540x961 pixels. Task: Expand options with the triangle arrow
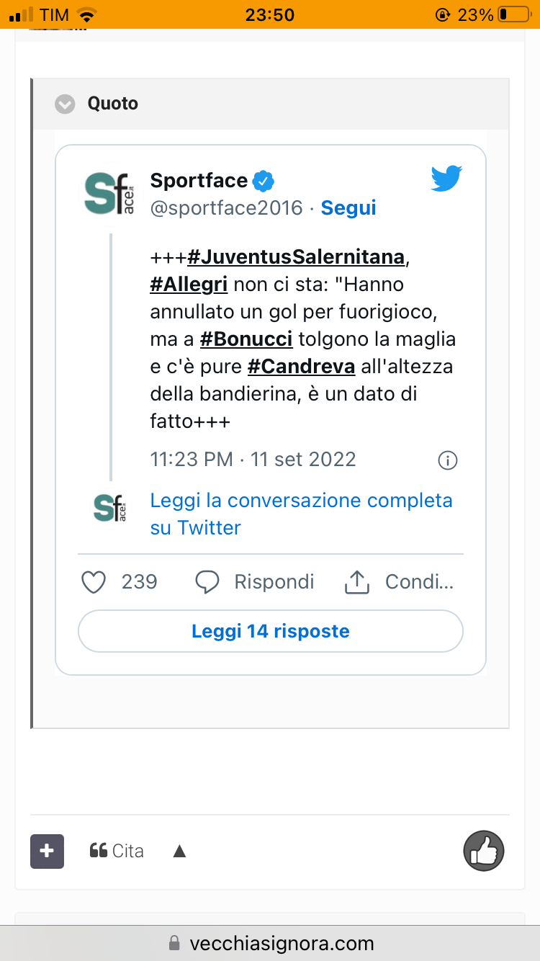tap(180, 852)
